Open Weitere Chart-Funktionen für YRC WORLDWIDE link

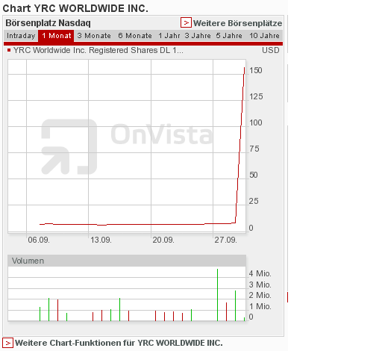click(x=119, y=343)
